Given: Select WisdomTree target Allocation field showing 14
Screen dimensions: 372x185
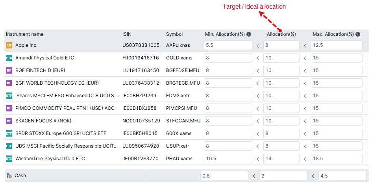Looking at the screenshot, I should [281, 159].
